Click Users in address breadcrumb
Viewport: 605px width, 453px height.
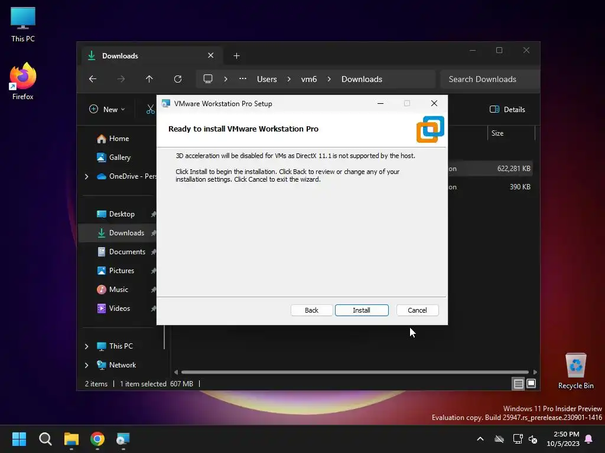267,79
